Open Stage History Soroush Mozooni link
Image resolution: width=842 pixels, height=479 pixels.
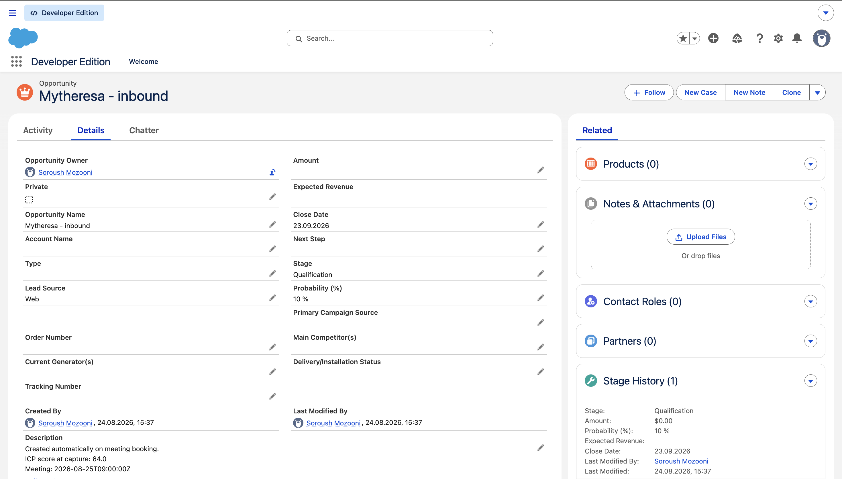681,461
